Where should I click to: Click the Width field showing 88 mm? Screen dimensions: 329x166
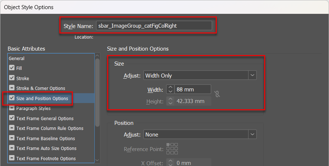pos(193,89)
